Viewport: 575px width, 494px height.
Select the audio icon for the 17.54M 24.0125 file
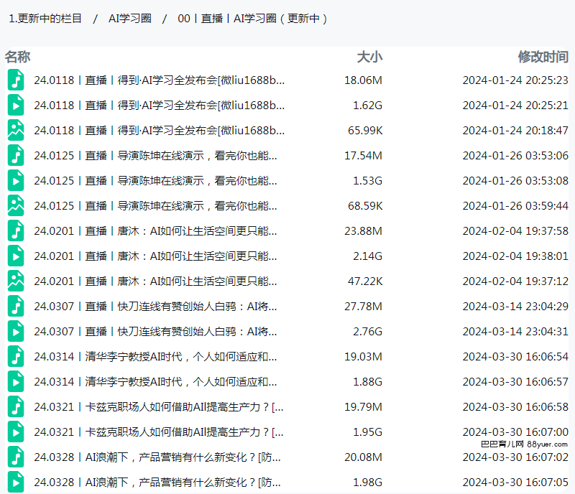pyautogui.click(x=16, y=155)
